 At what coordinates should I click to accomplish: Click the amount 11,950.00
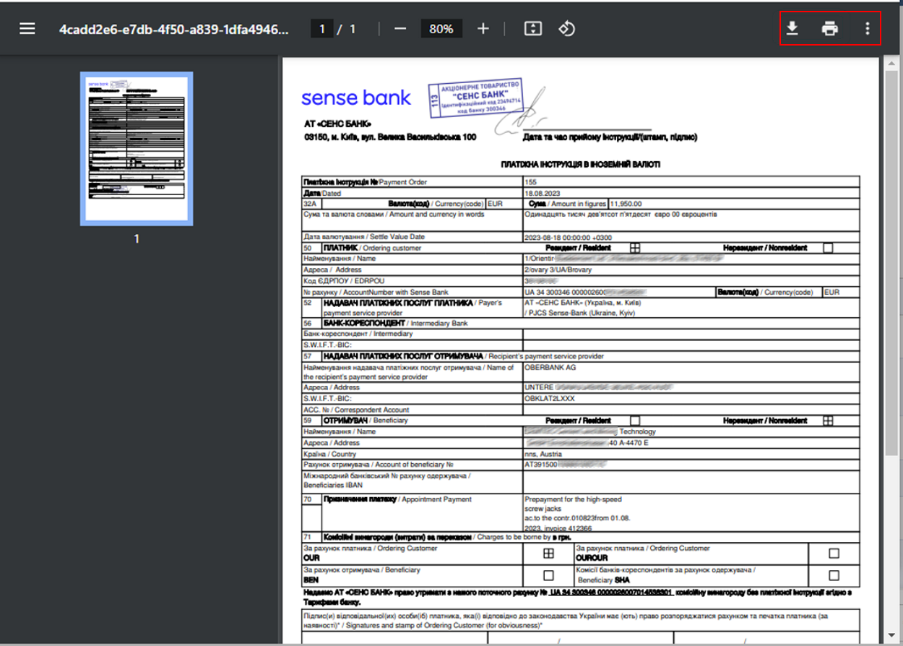[627, 204]
